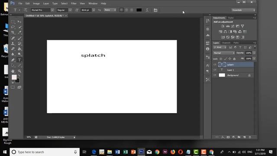This screenshot has width=277, height=156.
Task: Select the Move tool
Action: (19, 22)
